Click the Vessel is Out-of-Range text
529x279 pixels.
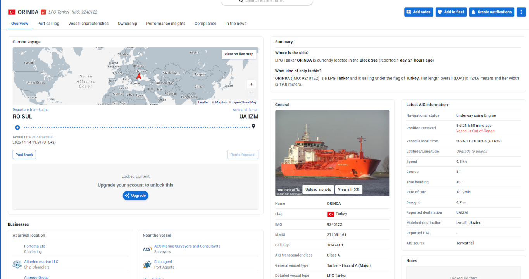click(x=475, y=131)
